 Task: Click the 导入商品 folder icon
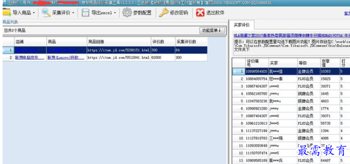pyautogui.click(x=7, y=12)
